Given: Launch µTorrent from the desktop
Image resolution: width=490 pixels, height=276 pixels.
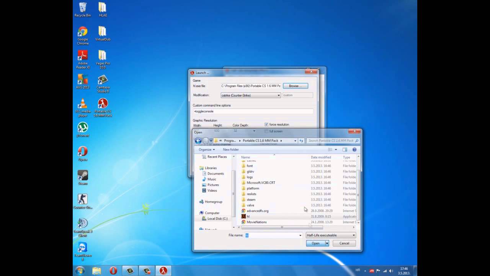Looking at the screenshot, I should (83, 130).
